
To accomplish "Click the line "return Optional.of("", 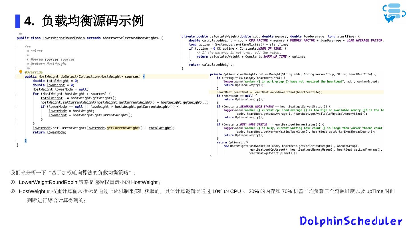I will pyautogui.click(x=233, y=142).
